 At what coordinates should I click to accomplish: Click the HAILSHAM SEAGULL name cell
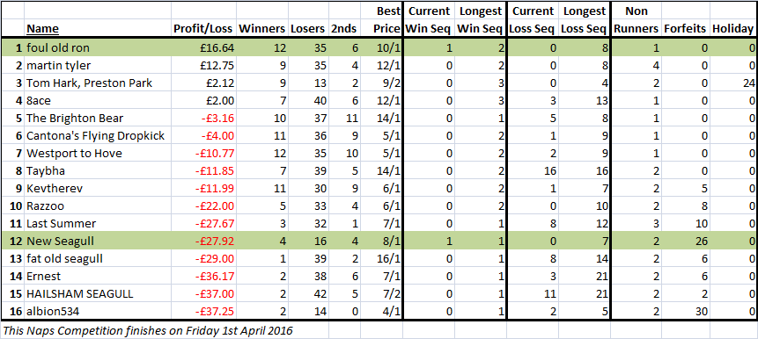(98, 294)
